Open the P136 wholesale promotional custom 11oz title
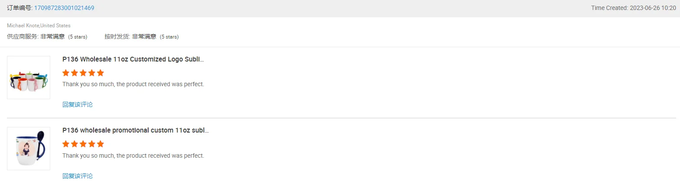Image resolution: width=680 pixels, height=188 pixels. 135,130
